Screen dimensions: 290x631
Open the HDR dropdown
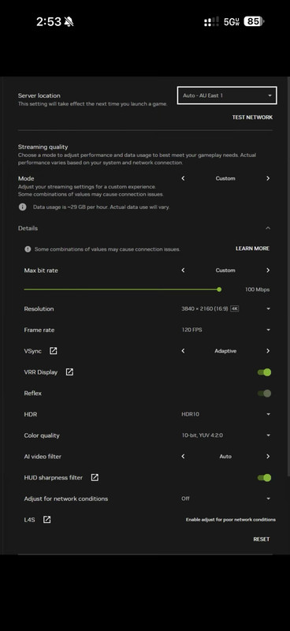click(x=226, y=414)
